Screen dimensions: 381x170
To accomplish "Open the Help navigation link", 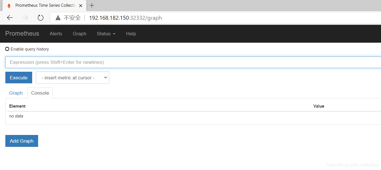I will click(131, 34).
